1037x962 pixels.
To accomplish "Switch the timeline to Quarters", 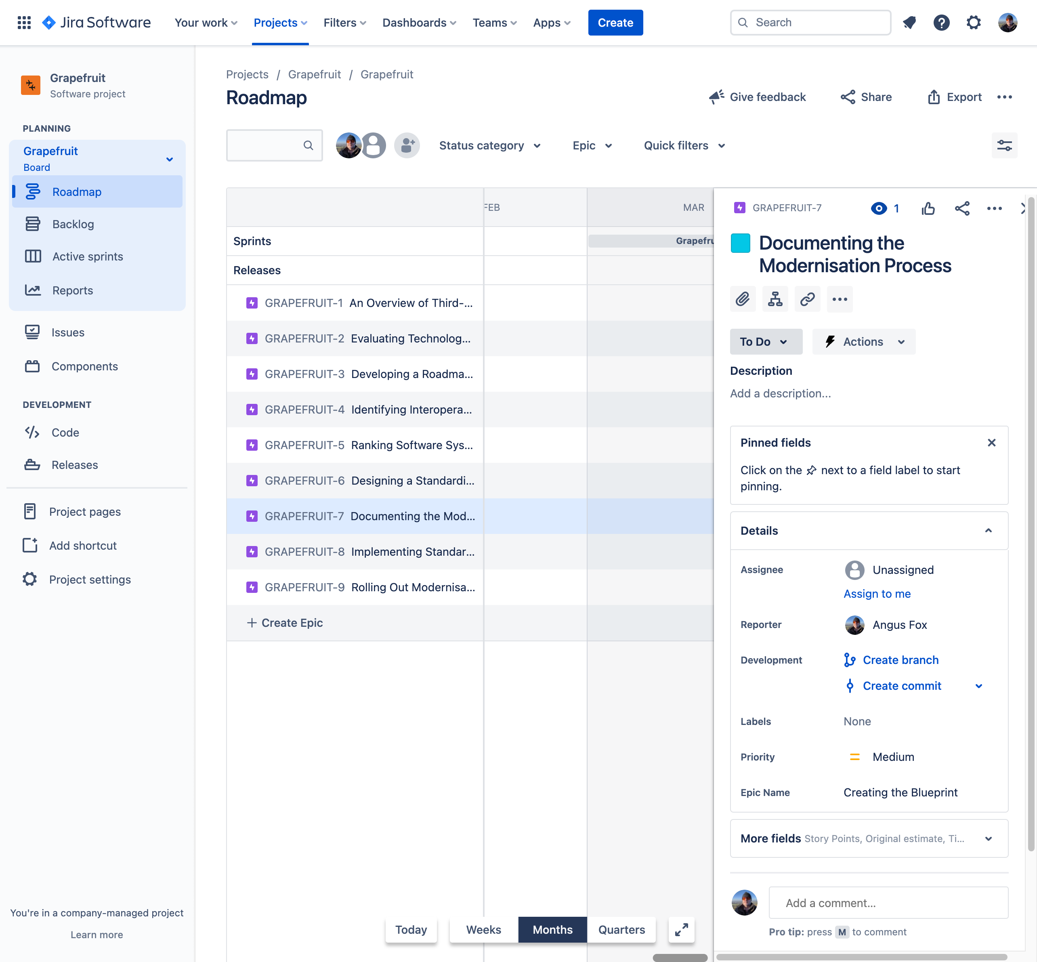I will (x=621, y=930).
